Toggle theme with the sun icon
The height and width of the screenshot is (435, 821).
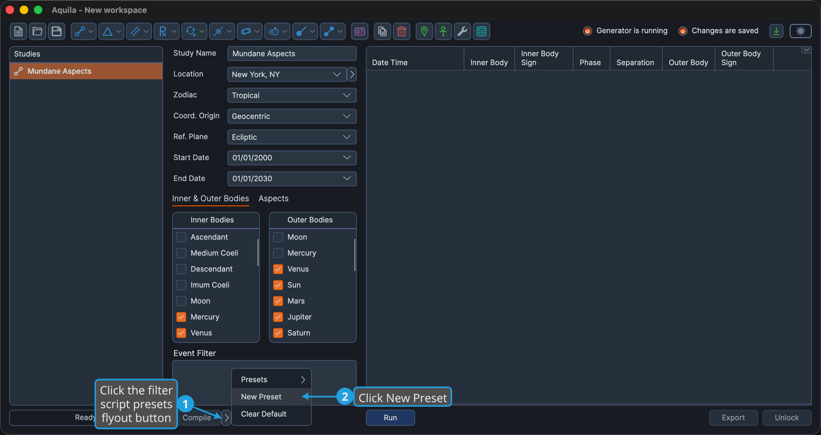801,31
